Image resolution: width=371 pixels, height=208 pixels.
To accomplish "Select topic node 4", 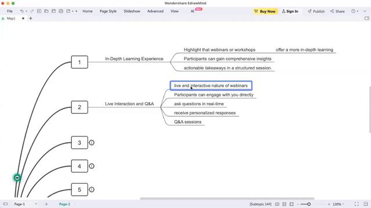I will (x=79, y=166).
